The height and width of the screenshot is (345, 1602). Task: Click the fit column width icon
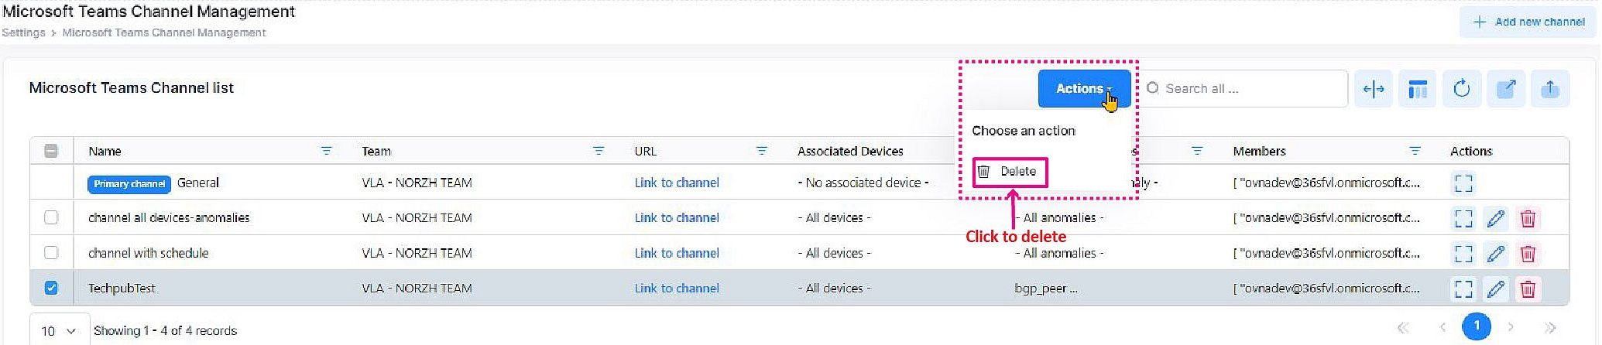point(1373,89)
